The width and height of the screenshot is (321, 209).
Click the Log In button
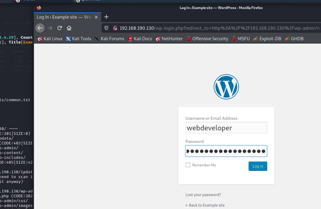[258, 166]
